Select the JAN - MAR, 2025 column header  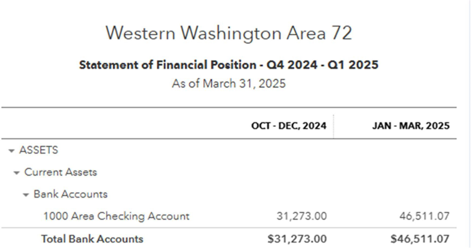[411, 126]
